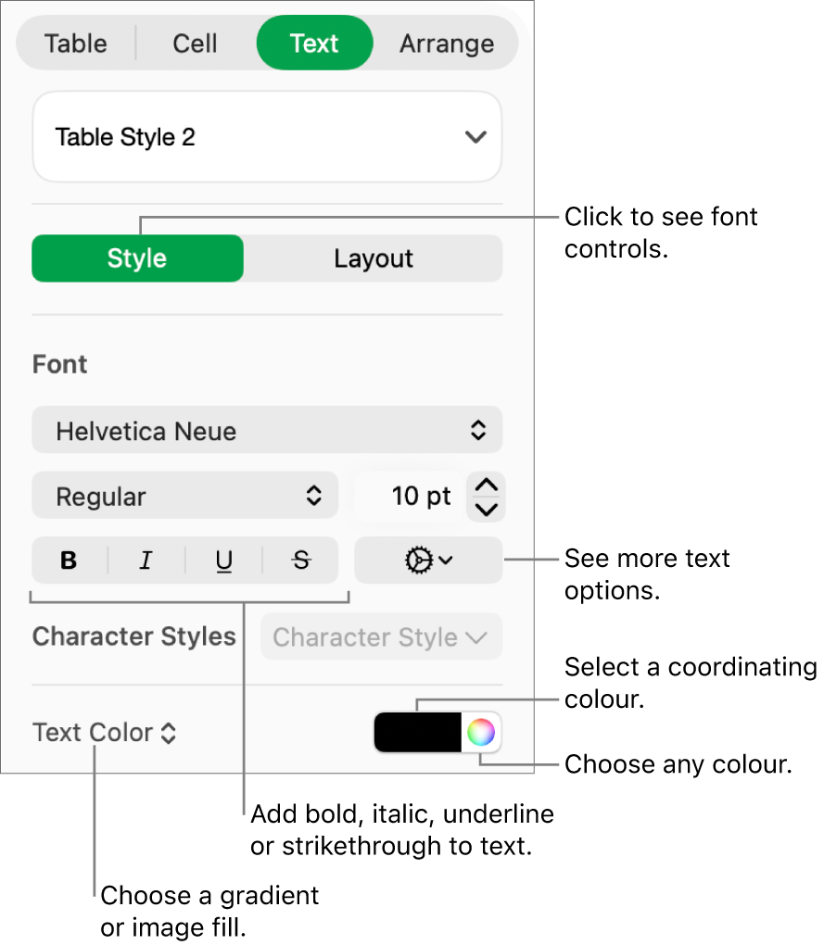This screenshot has height=945, width=824.
Task: Apply strikethrough to text
Action: (x=298, y=560)
